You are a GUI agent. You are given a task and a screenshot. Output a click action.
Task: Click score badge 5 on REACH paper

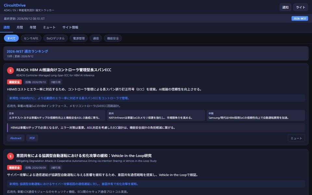click(x=10, y=71)
